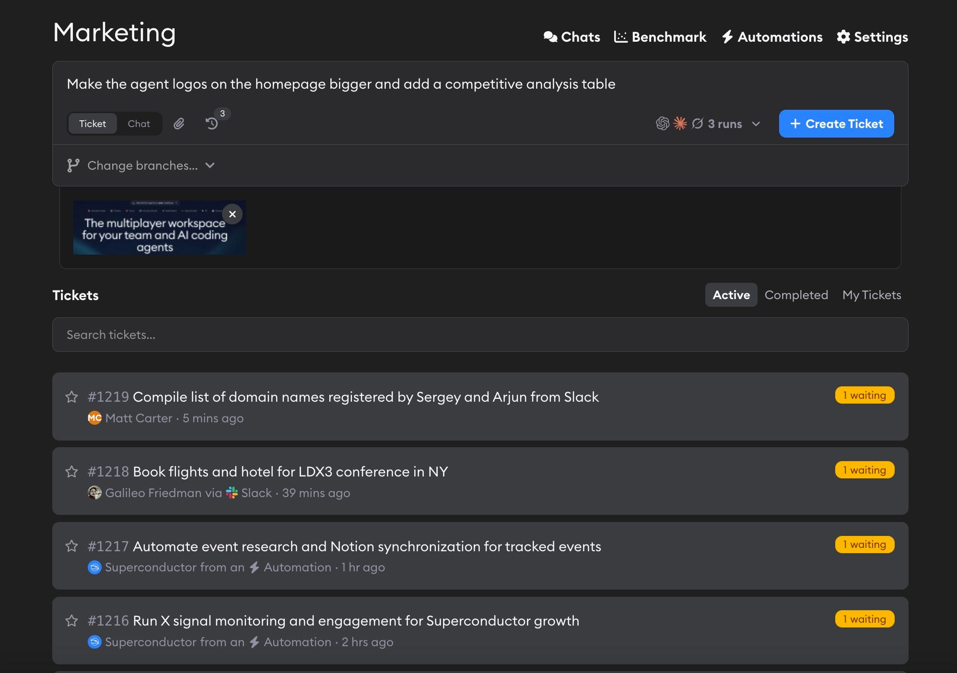The width and height of the screenshot is (957, 673).
Task: Click Superconductor avatar on ticket #1217
Action: (x=94, y=568)
